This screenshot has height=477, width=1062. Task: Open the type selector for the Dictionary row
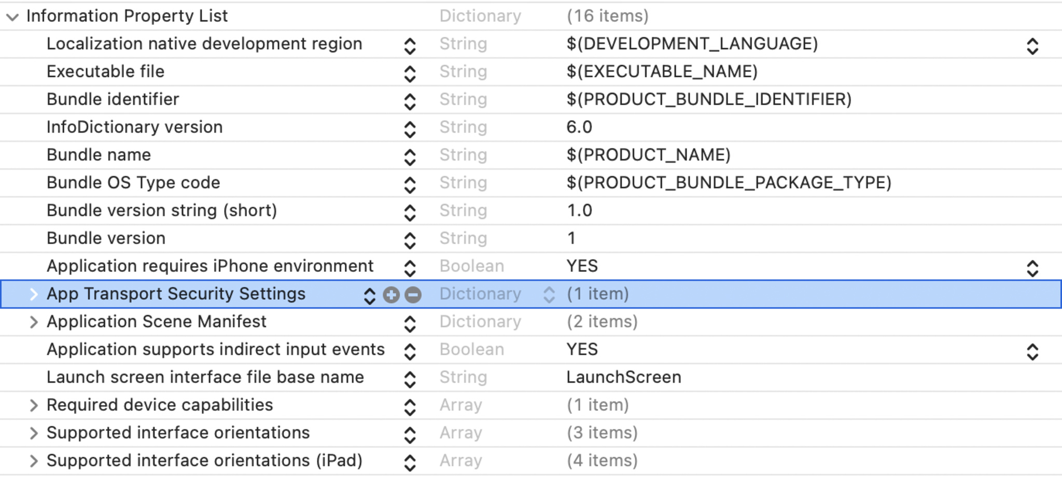tap(549, 295)
